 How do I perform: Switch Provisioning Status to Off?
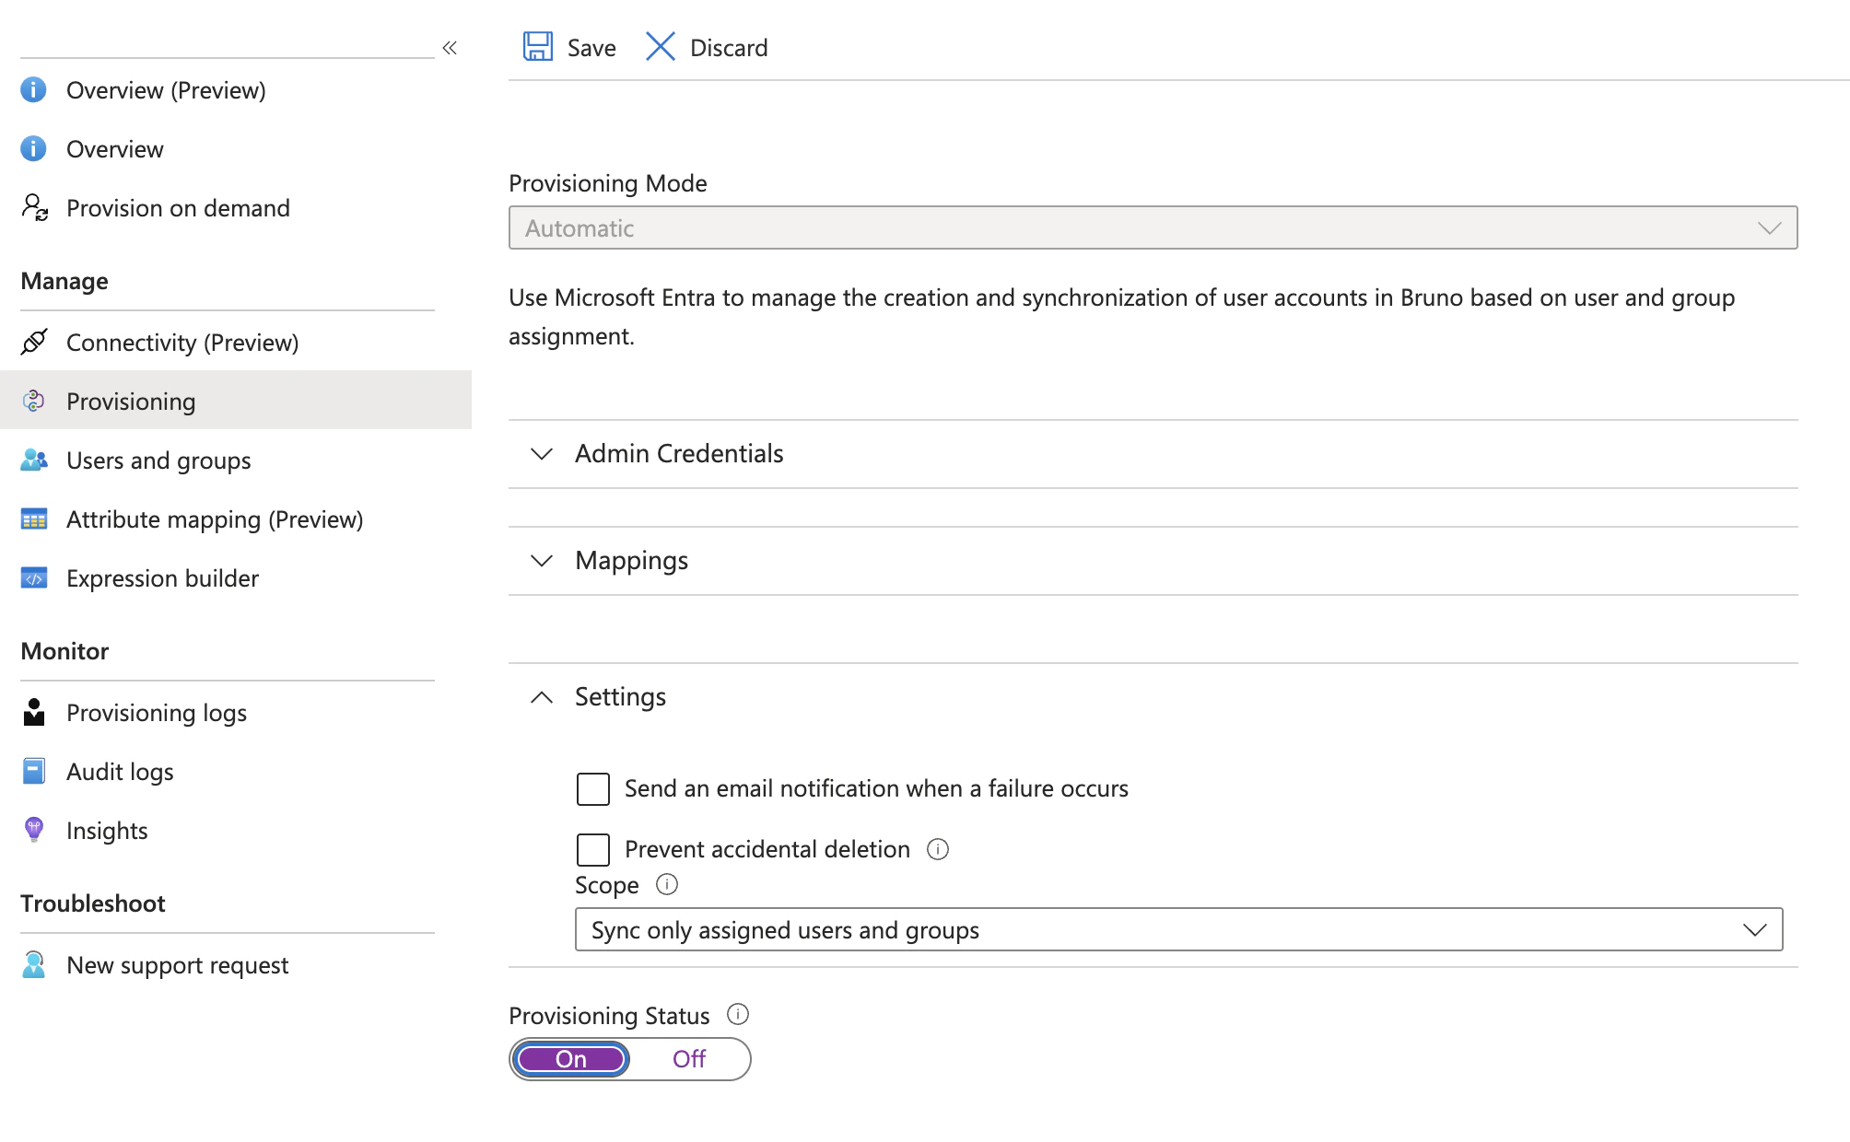tap(688, 1058)
